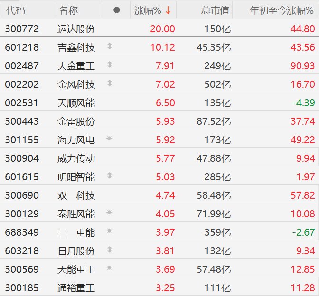Click stock code 002531
This screenshot has height=296, width=319.
(22, 103)
